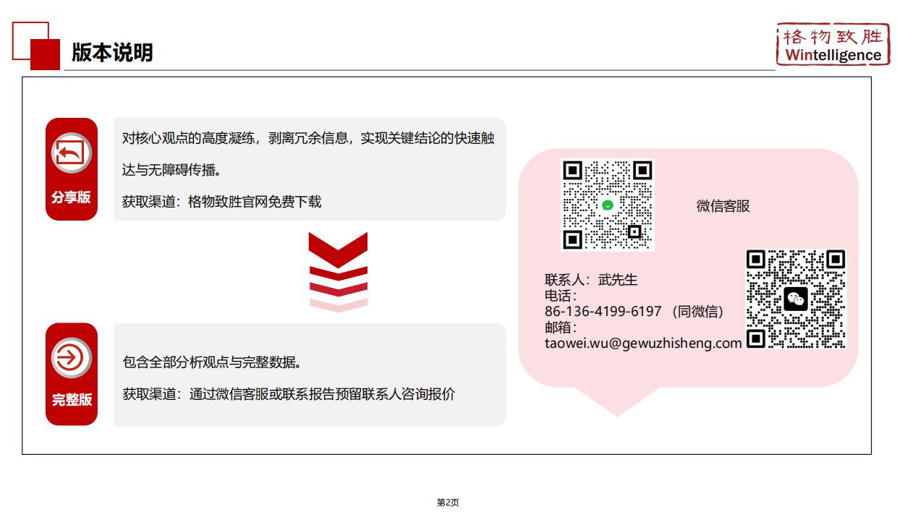The width and height of the screenshot is (897, 512).
Task: Click the 第2页 page number
Action: (x=448, y=503)
